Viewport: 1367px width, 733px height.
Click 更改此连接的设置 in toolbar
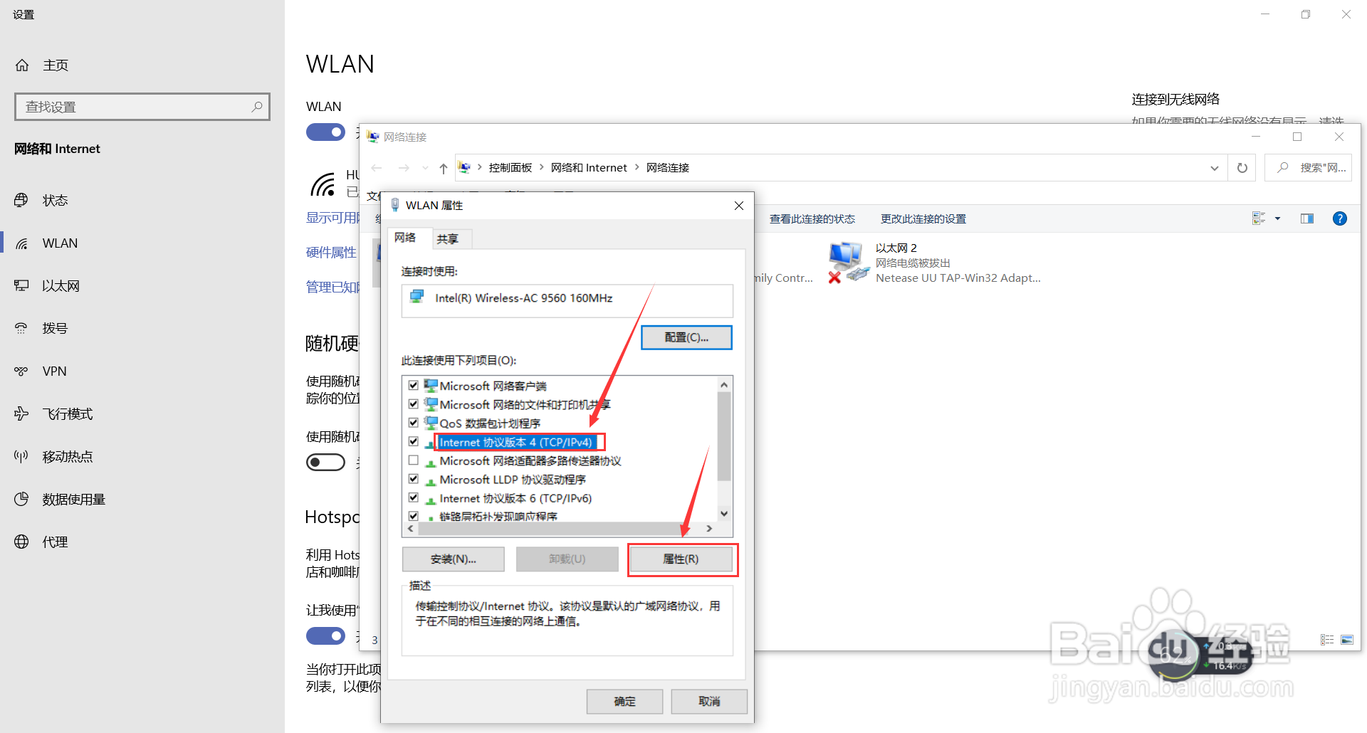pyautogui.click(x=923, y=218)
